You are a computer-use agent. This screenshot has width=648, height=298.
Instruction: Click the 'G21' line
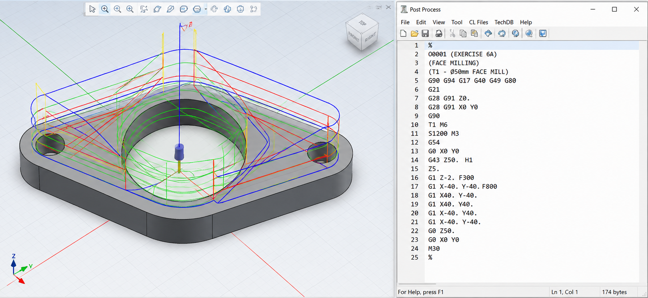434,89
